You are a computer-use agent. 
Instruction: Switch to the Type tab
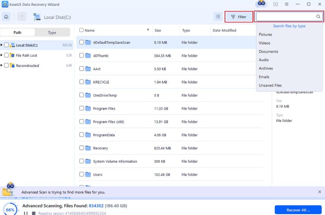pos(52,33)
